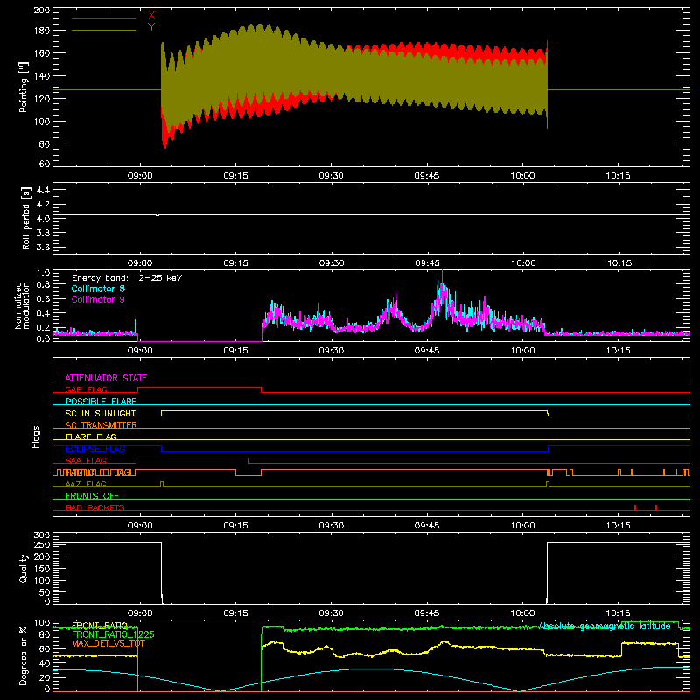Click the 'Absolute geomagnetic latitude' label
The width and height of the screenshot is (700, 700).
tap(605, 626)
